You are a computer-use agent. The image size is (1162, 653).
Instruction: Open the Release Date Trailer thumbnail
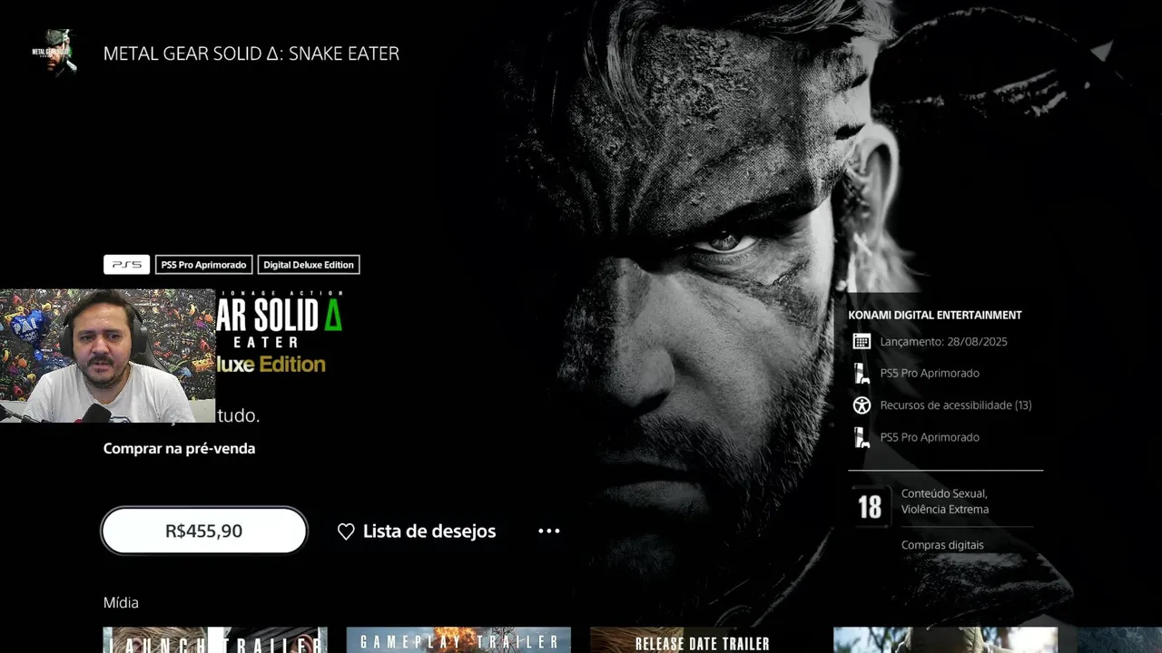[702, 640]
